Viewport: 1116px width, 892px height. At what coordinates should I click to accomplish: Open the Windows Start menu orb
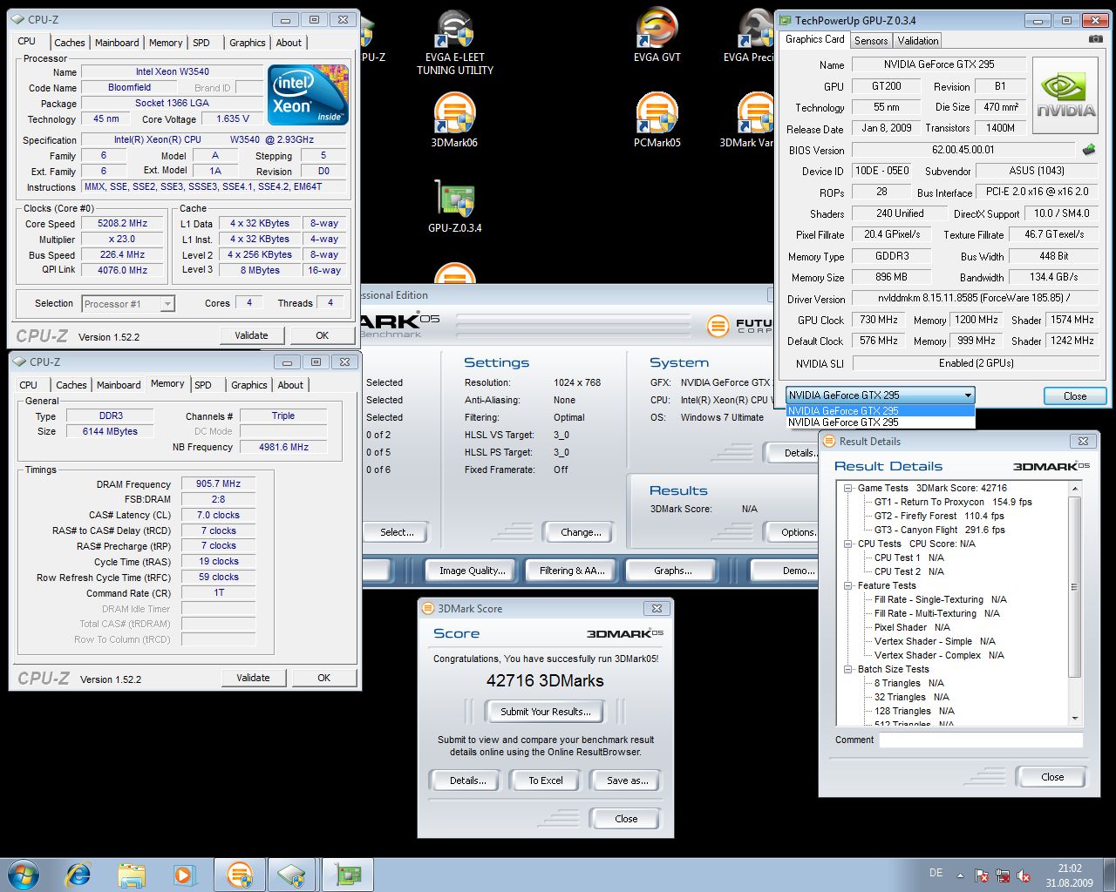[x=24, y=875]
